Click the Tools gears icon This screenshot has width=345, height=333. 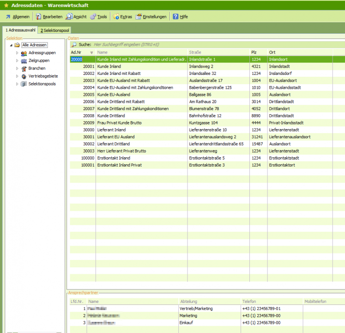click(93, 17)
